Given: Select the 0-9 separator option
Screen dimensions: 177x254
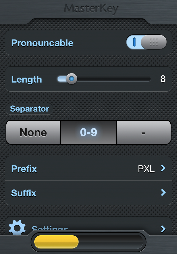Looking at the screenshot, I should pos(88,132).
